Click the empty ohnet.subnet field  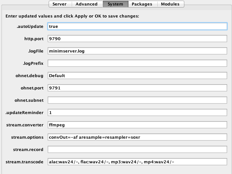(x=137, y=100)
